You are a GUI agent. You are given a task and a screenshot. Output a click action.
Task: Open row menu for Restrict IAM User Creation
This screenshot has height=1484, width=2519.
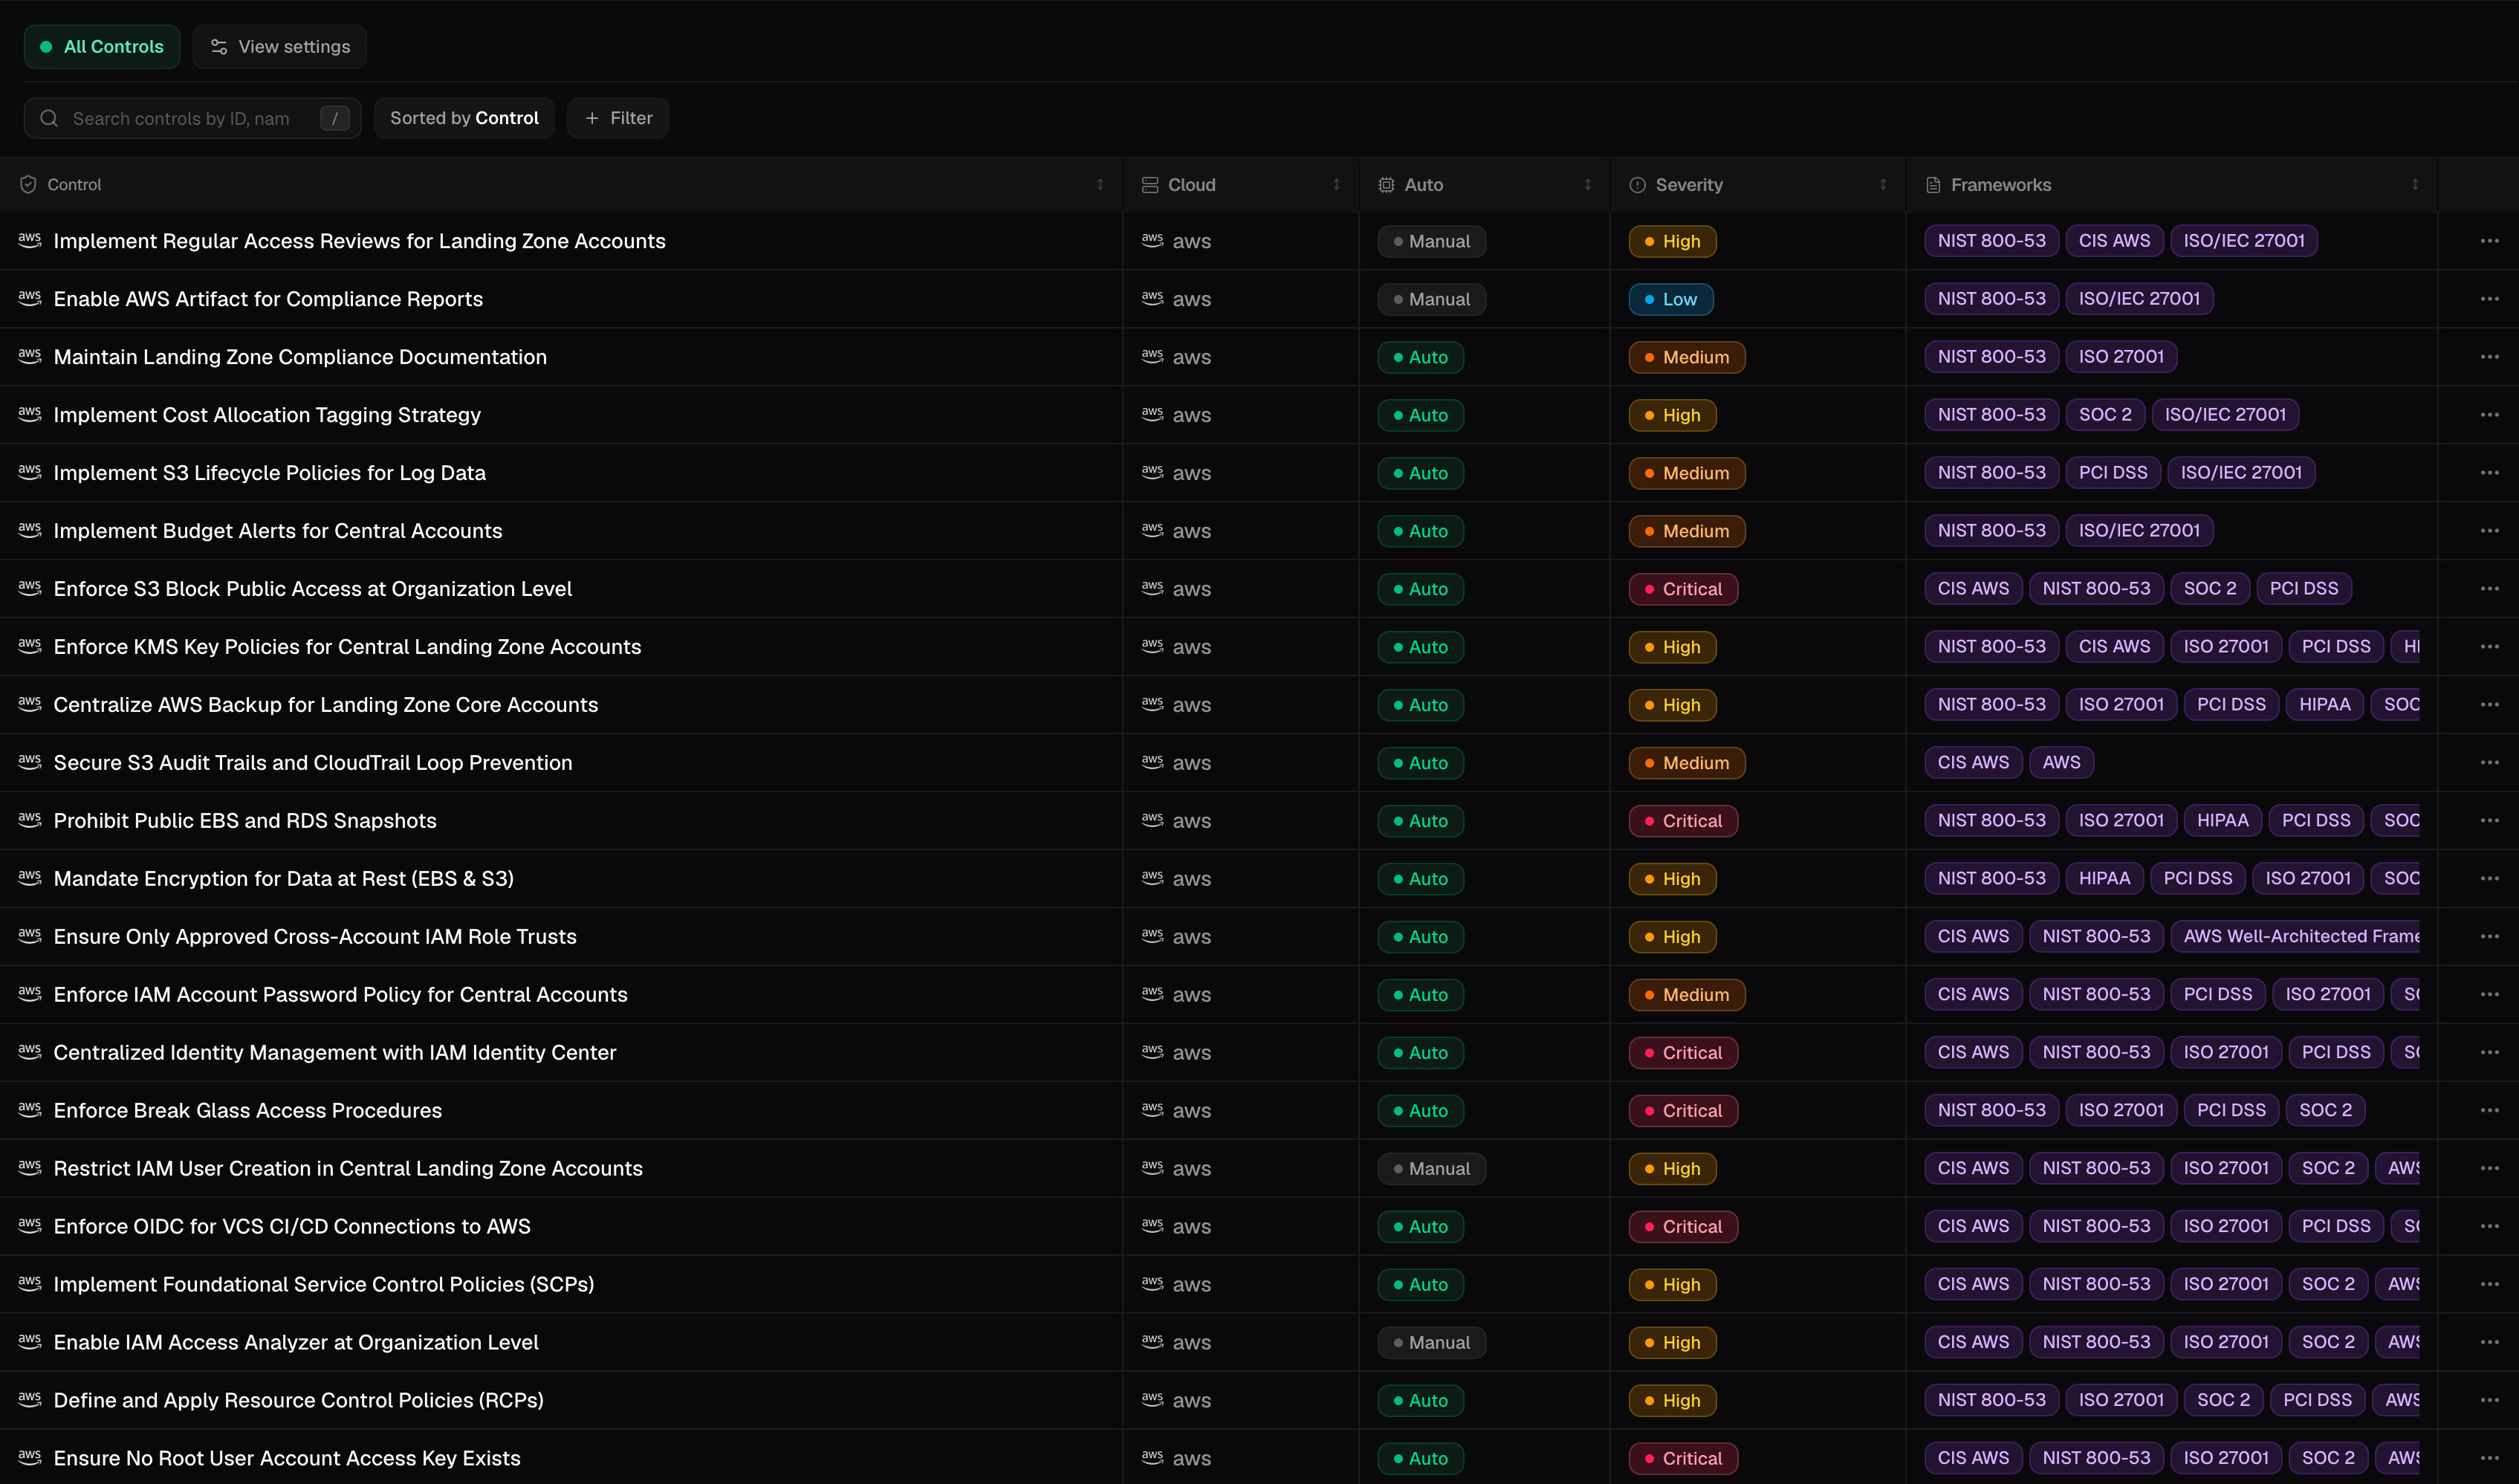tap(2489, 1169)
